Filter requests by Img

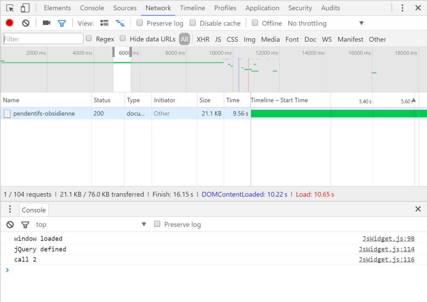tap(249, 40)
